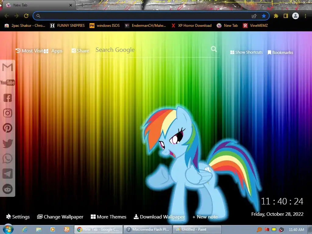Open the new tab Settings

pos(18,217)
